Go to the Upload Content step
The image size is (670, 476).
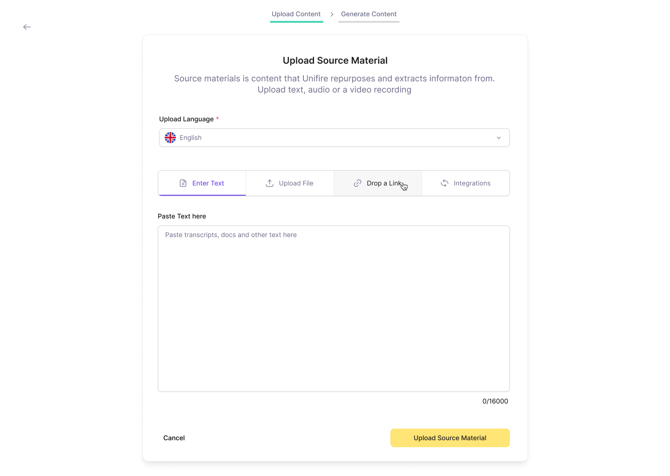pos(296,14)
